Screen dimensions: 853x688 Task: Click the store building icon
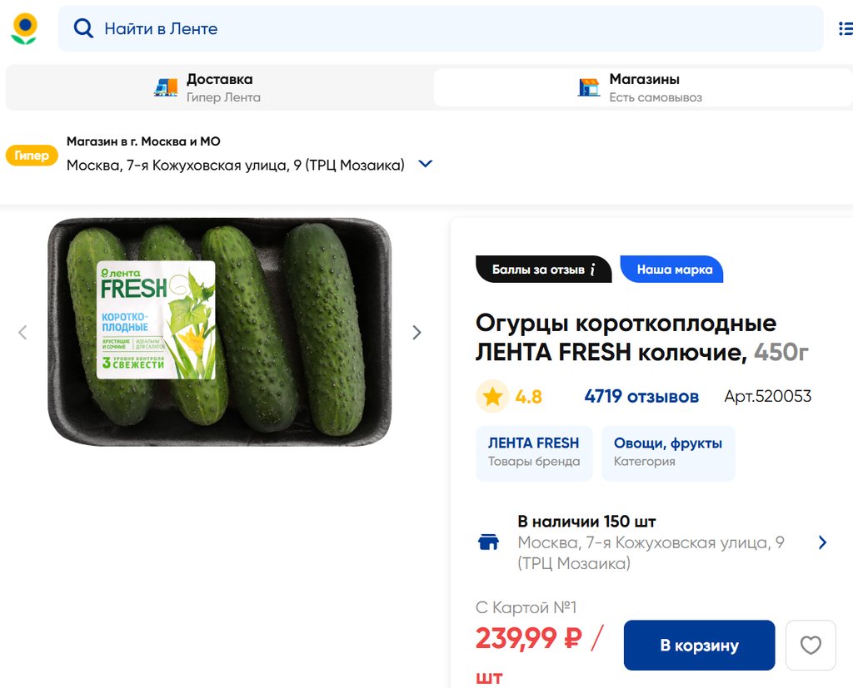coord(589,87)
